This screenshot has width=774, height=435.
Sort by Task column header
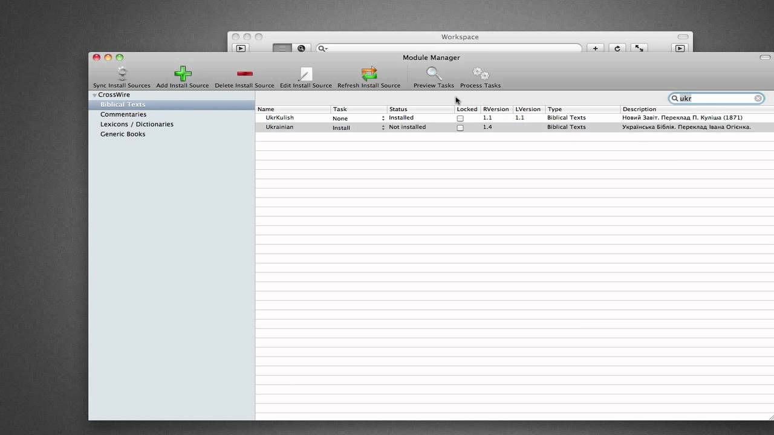pyautogui.click(x=359, y=109)
